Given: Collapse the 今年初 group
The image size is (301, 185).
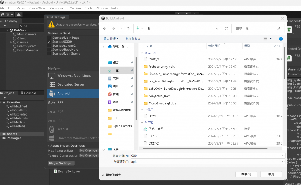Looking at the screenshot, I should [x=142, y=122].
